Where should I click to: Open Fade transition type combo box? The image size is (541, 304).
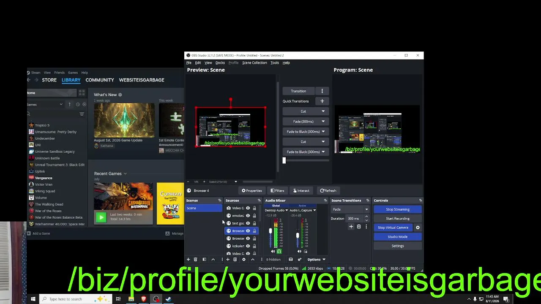point(350,209)
